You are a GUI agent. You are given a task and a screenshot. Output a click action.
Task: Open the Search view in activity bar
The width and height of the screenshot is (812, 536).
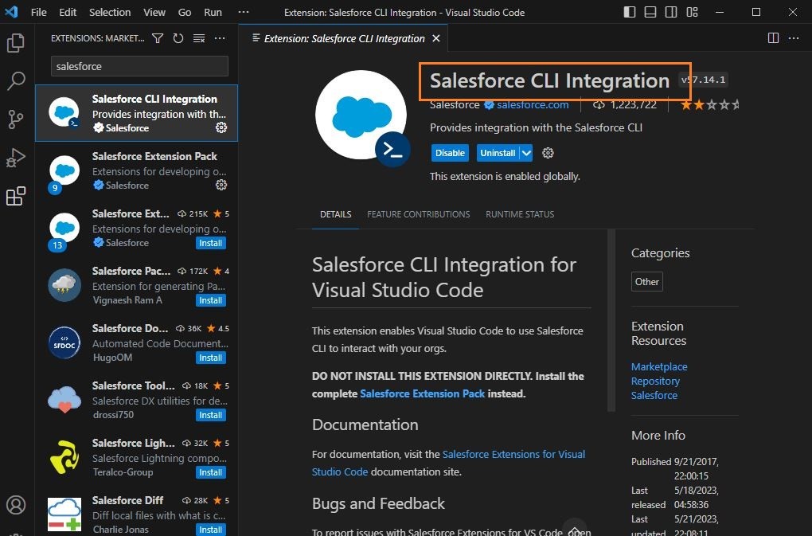coord(16,81)
